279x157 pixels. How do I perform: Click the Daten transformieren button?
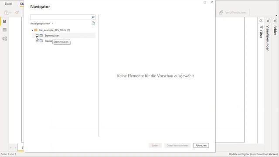[x=177, y=145]
